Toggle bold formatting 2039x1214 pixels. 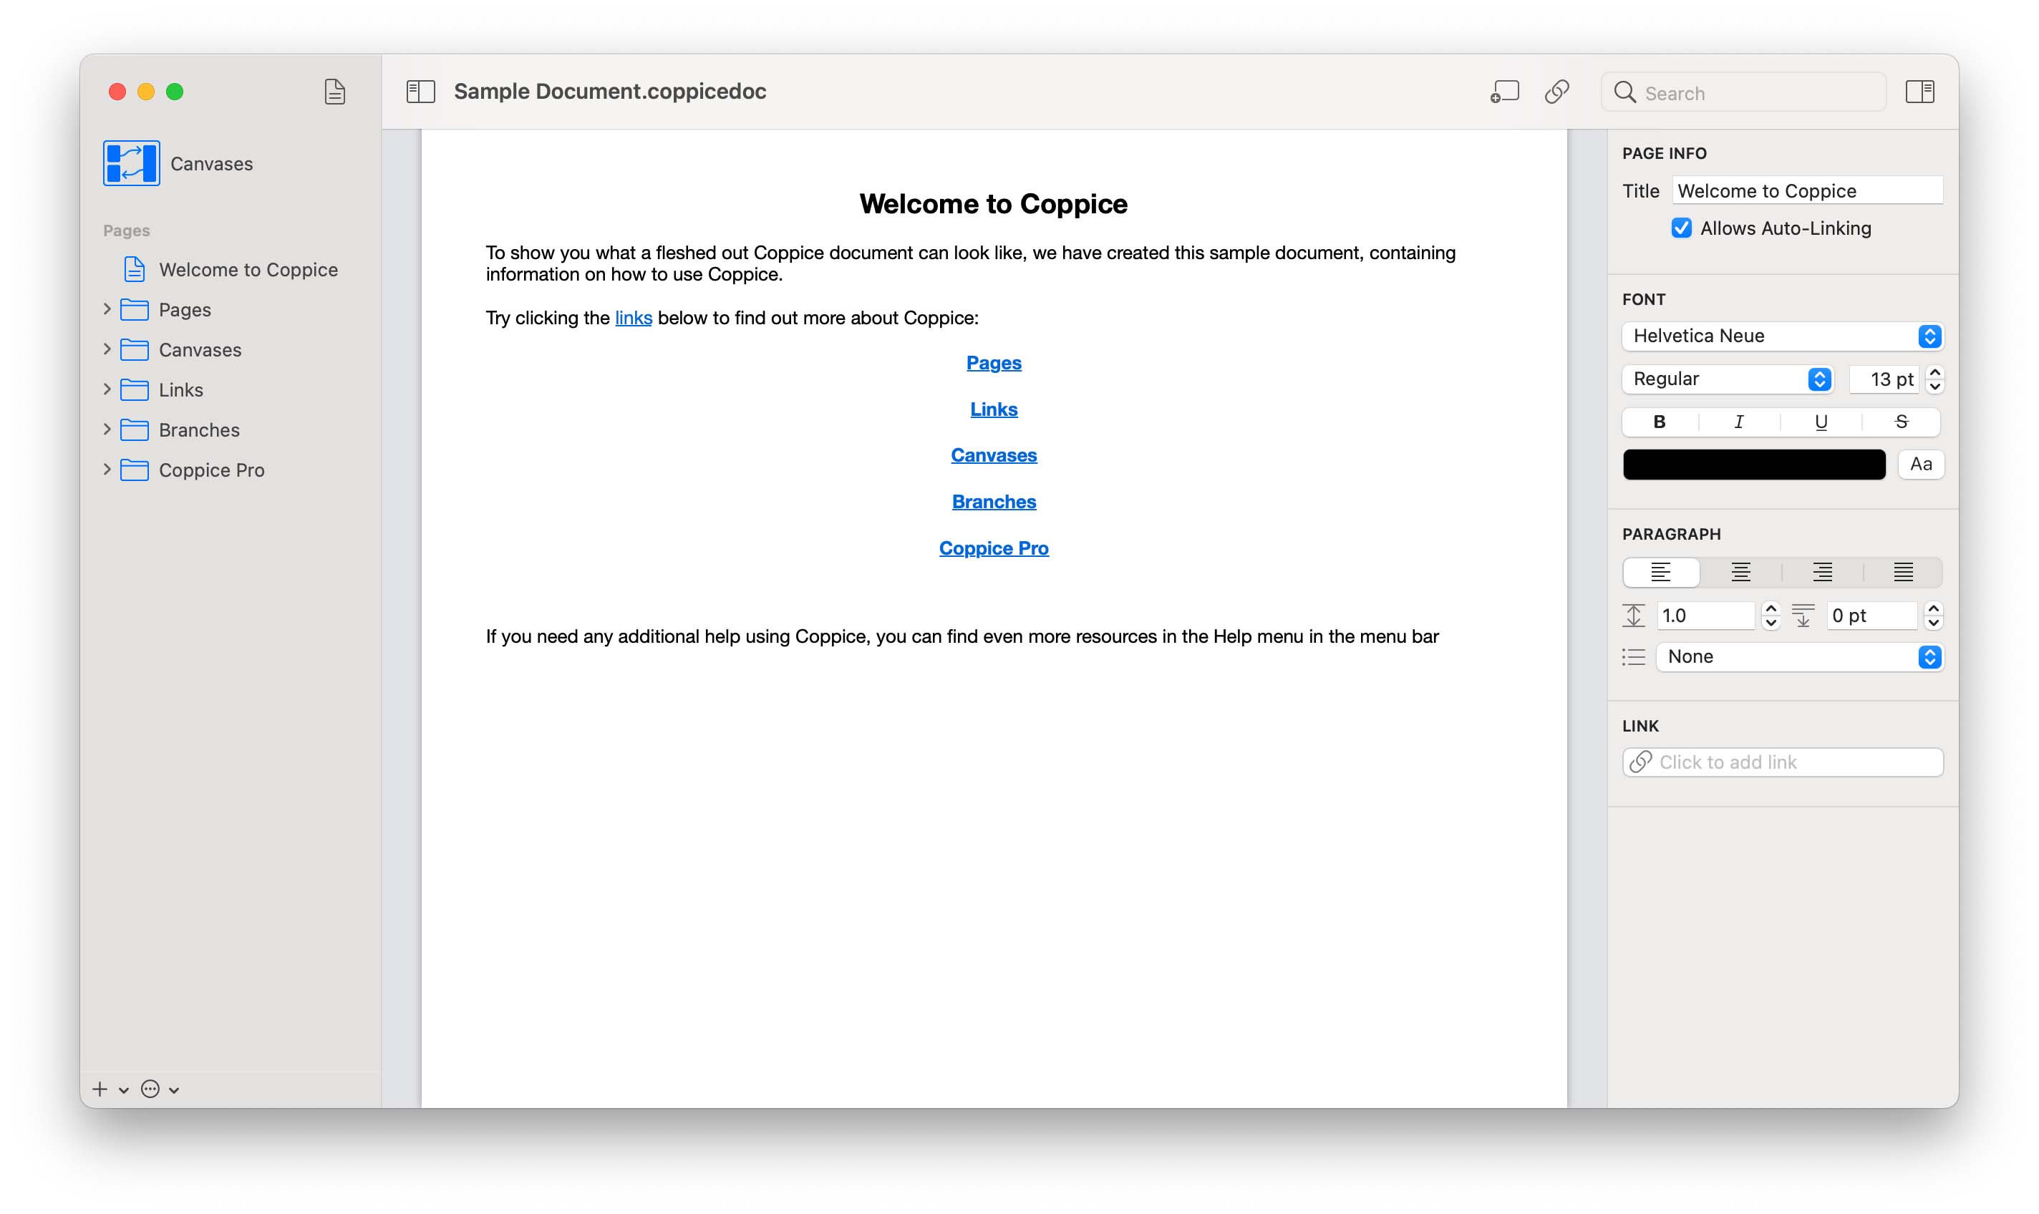(x=1660, y=422)
